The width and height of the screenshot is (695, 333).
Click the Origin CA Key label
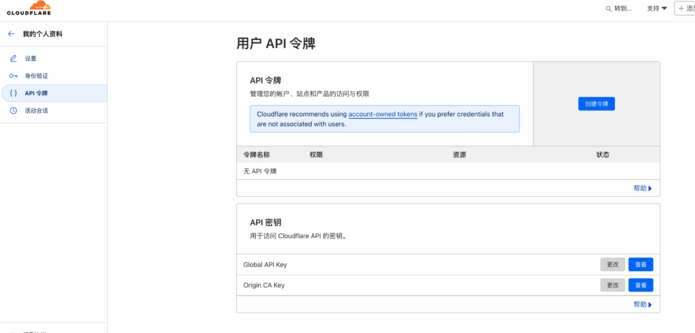[264, 285]
